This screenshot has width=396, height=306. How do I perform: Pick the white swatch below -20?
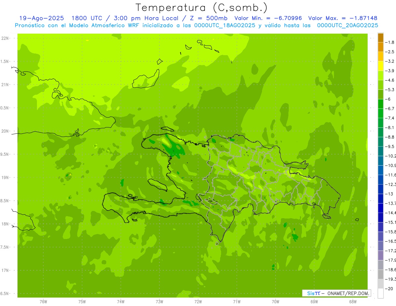pyautogui.click(x=380, y=293)
